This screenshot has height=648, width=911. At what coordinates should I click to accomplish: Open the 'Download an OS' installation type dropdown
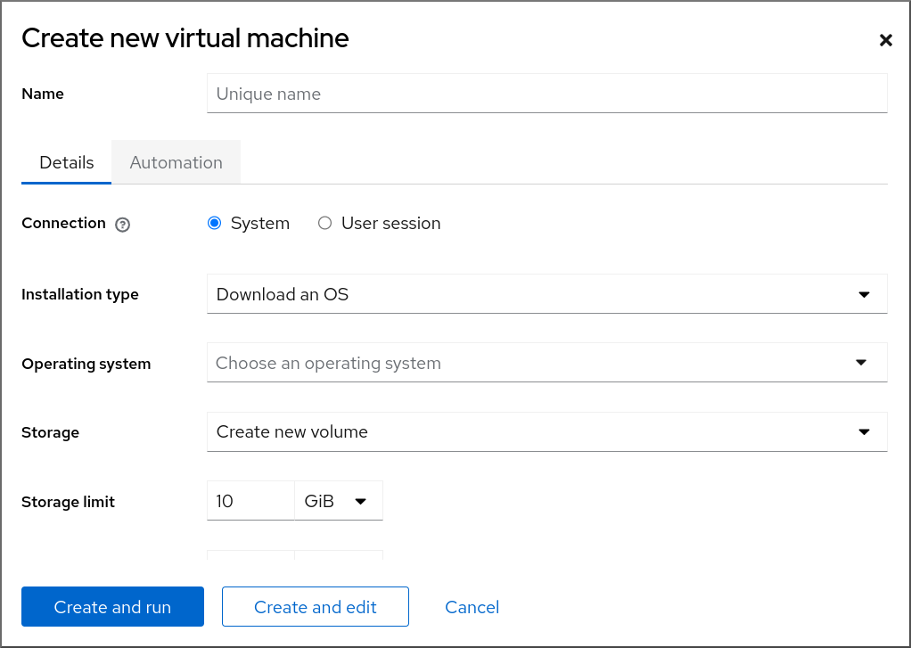(x=535, y=294)
